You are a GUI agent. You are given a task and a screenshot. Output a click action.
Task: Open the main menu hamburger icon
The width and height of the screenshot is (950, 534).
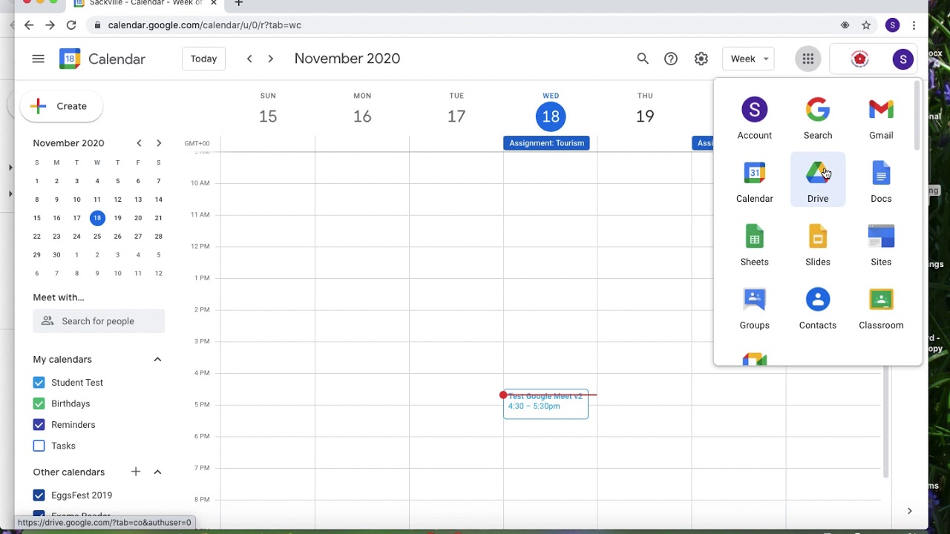click(39, 59)
